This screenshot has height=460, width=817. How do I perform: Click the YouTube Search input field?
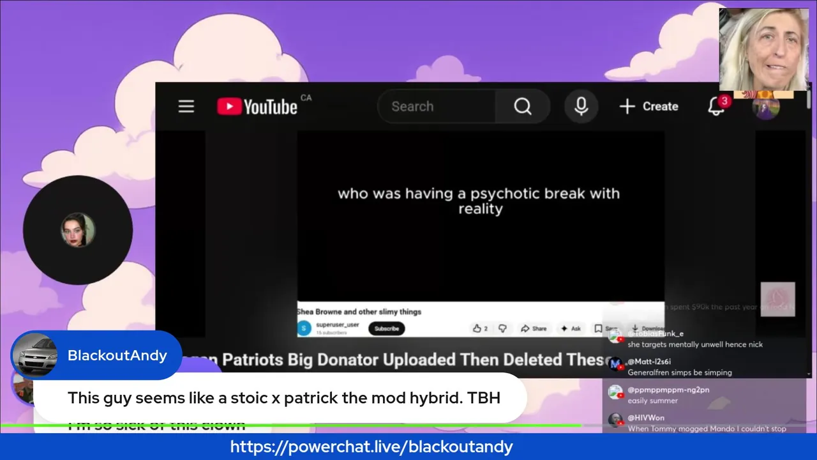click(x=437, y=106)
